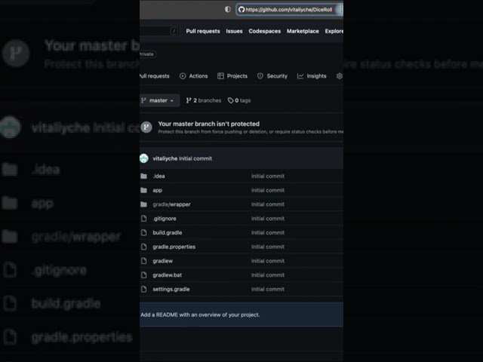The image size is (483, 362).
Task: Click the .gitignore file icon
Action: 143,219
